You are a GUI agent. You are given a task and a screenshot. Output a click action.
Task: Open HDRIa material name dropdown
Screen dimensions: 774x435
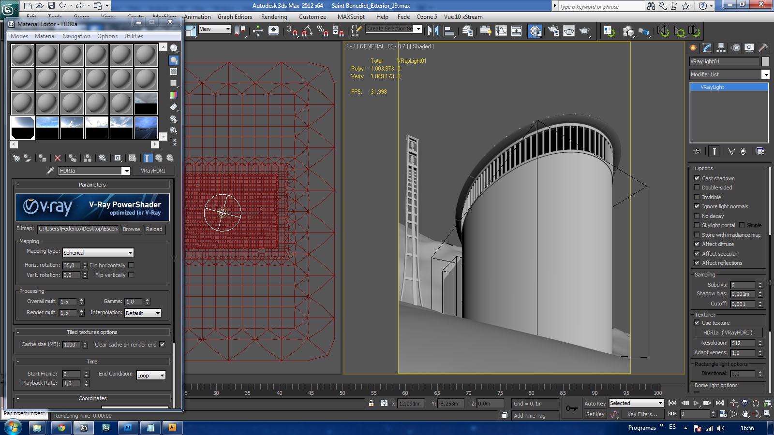coord(94,171)
